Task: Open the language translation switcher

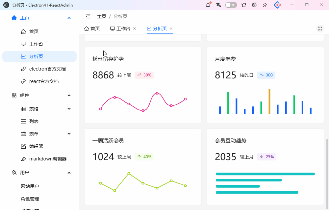Action: pos(219,5)
